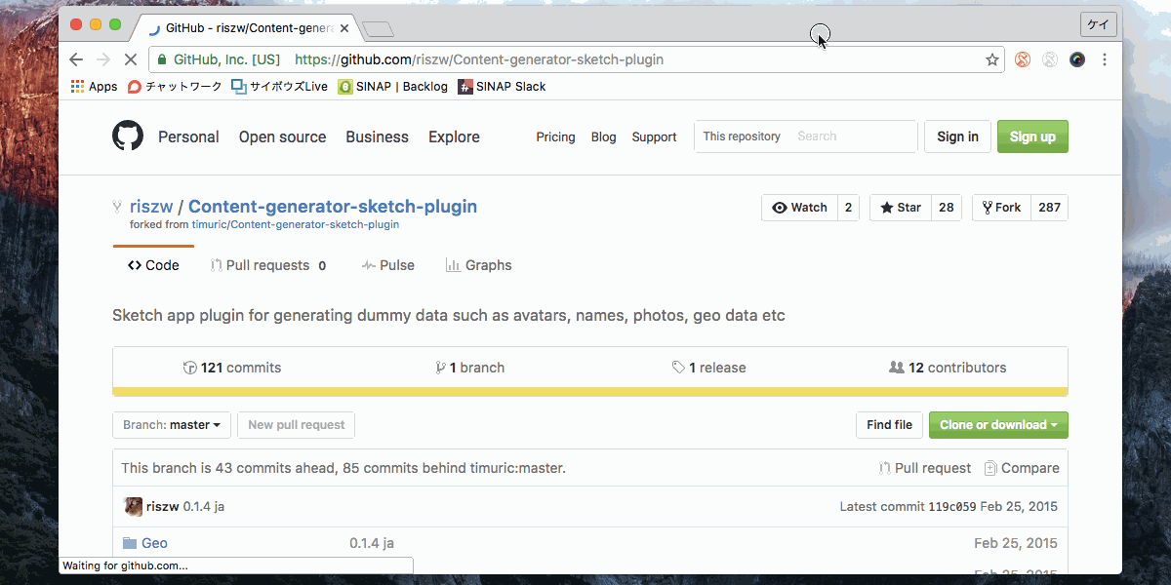
Task: Open Explore navigation item
Action: tap(454, 136)
